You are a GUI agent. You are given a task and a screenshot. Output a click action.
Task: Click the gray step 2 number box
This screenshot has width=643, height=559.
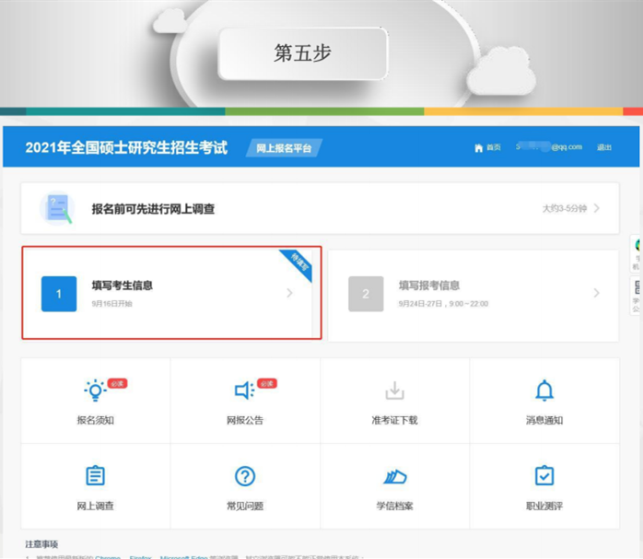(366, 294)
